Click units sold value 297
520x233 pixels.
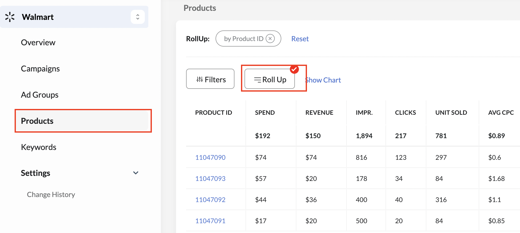(x=441, y=158)
